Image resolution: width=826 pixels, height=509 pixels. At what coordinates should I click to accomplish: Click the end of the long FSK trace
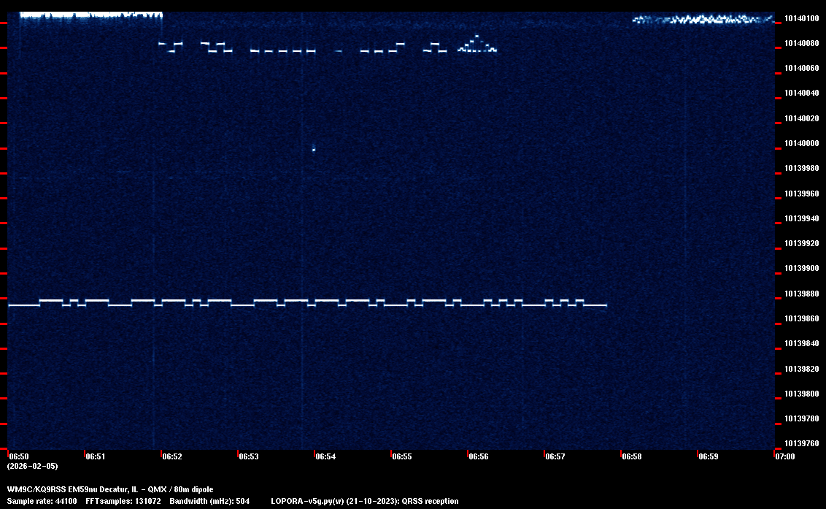[x=604, y=305]
